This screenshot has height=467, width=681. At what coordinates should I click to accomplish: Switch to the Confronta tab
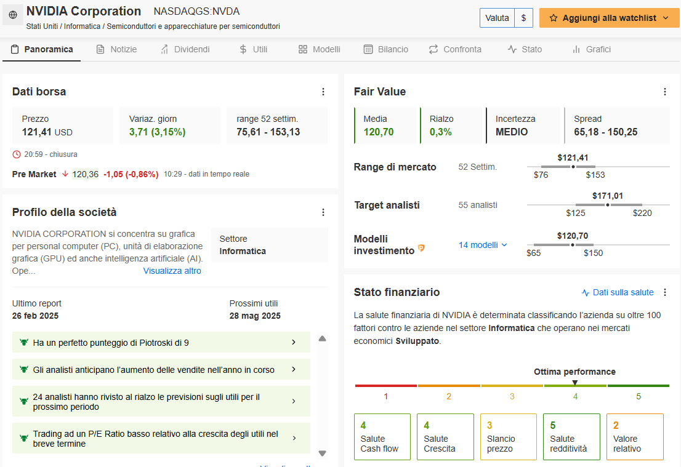pos(455,49)
